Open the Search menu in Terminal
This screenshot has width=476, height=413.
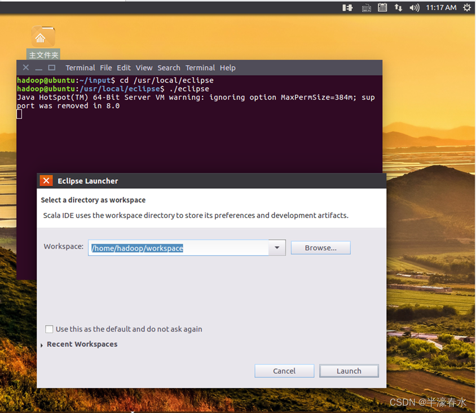click(169, 68)
